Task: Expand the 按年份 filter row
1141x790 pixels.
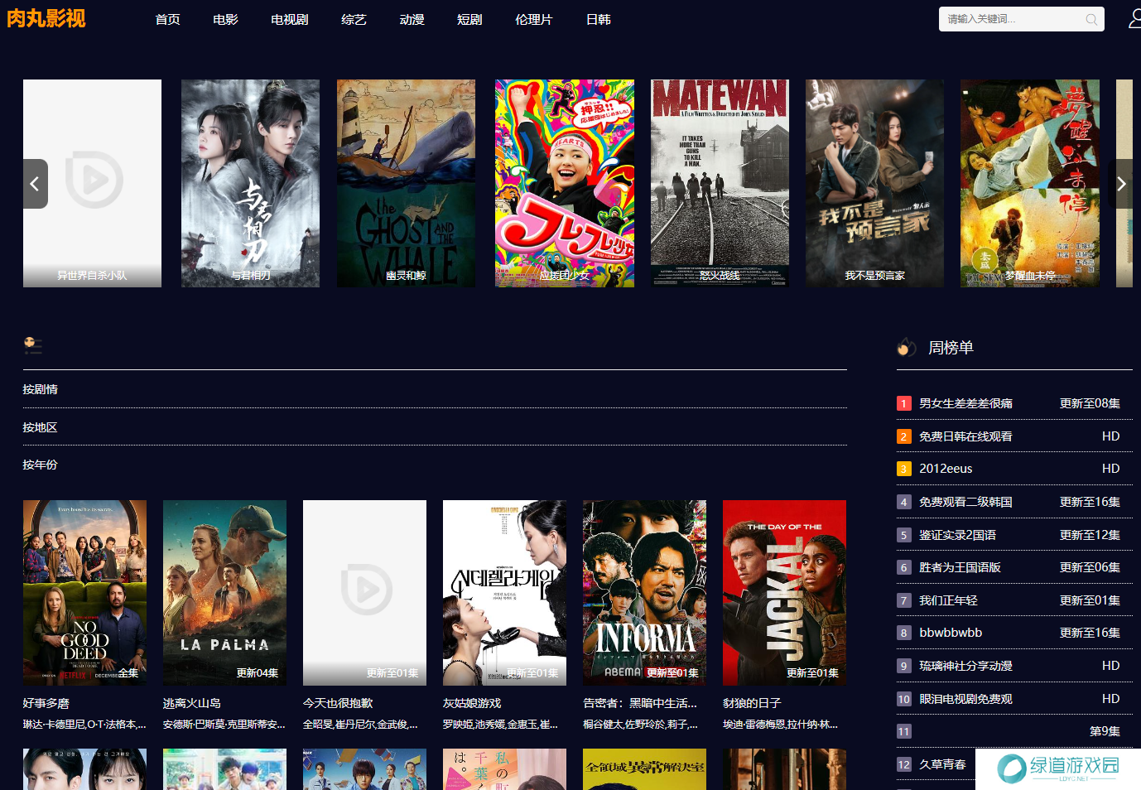Action: tap(41, 465)
